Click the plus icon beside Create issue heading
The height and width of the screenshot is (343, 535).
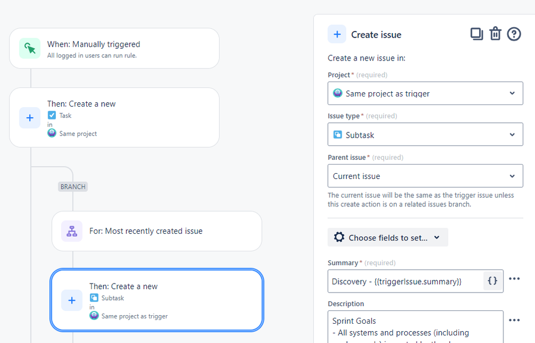click(x=337, y=34)
